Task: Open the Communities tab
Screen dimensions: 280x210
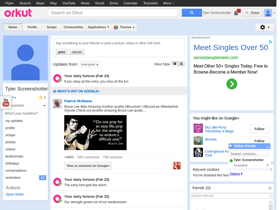Action: point(73,27)
